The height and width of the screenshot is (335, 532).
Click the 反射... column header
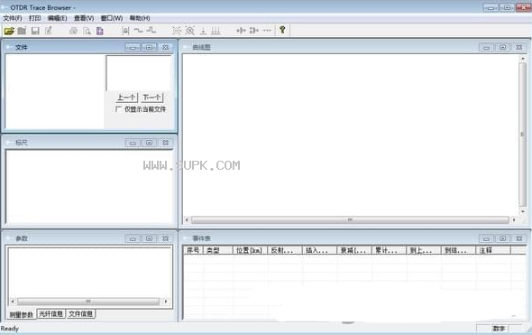285,250
